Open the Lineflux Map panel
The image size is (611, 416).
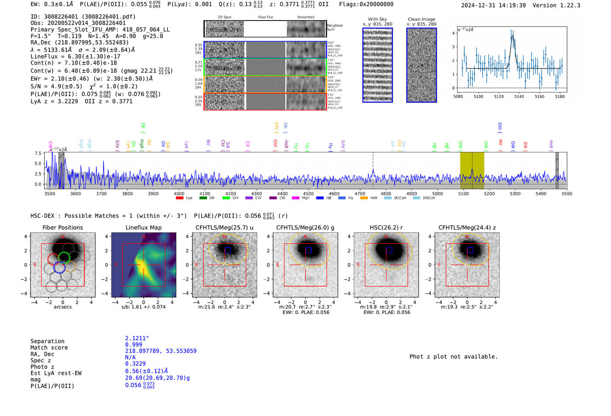144,265
